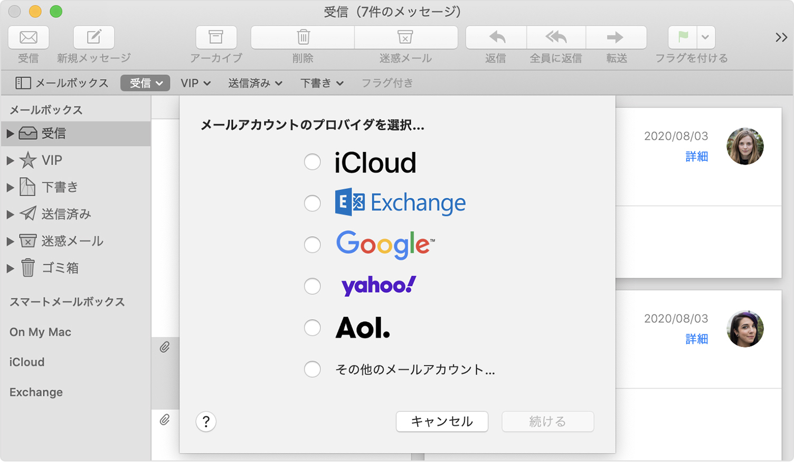This screenshot has width=794, height=462.
Task: Click the Google provider logo
Action: point(385,245)
